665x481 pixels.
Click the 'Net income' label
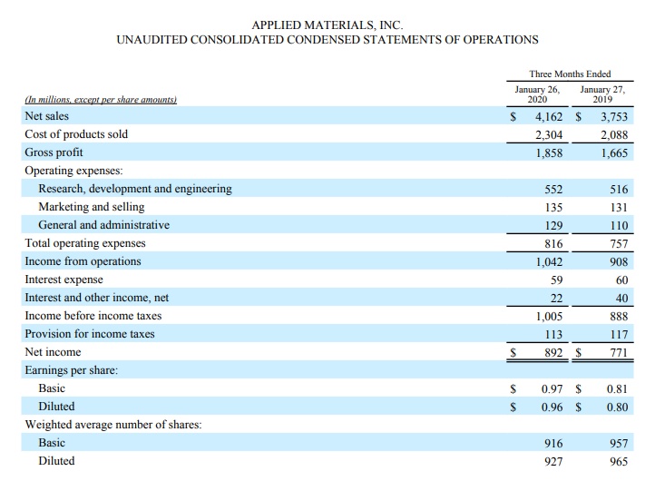(x=53, y=352)
